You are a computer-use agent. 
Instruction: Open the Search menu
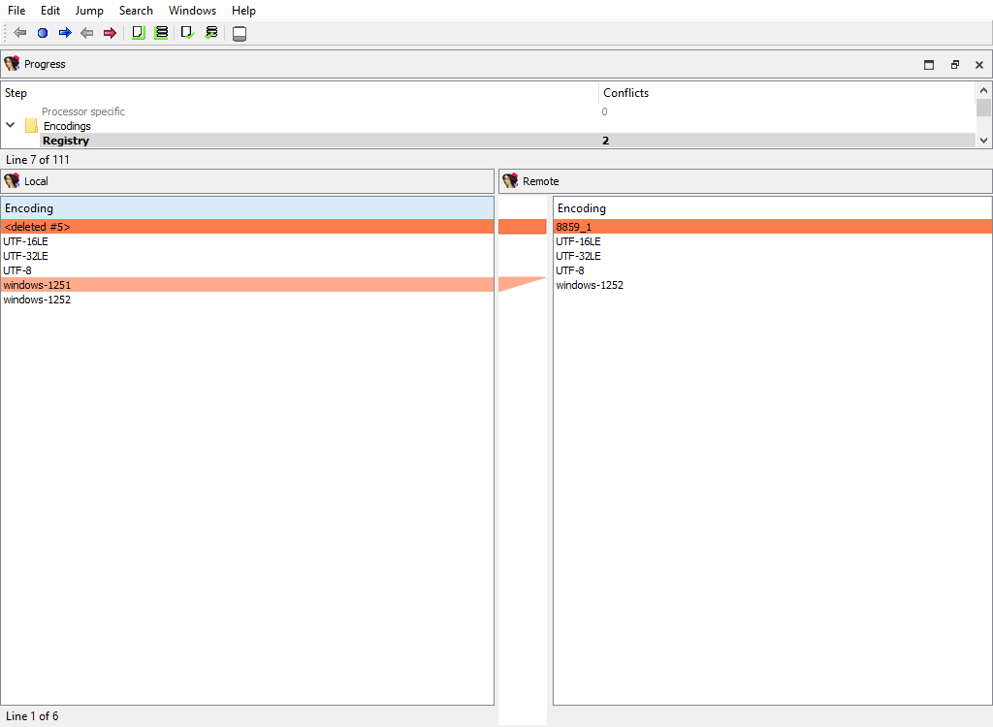pyautogui.click(x=136, y=11)
